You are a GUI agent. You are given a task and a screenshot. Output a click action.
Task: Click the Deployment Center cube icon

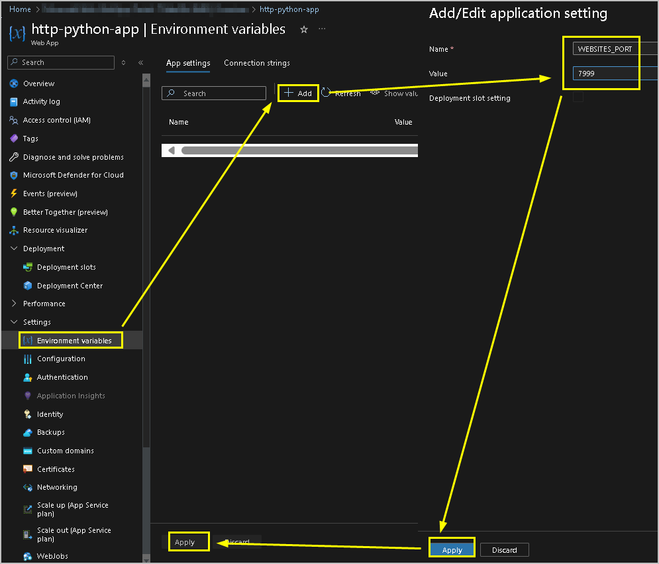[28, 286]
